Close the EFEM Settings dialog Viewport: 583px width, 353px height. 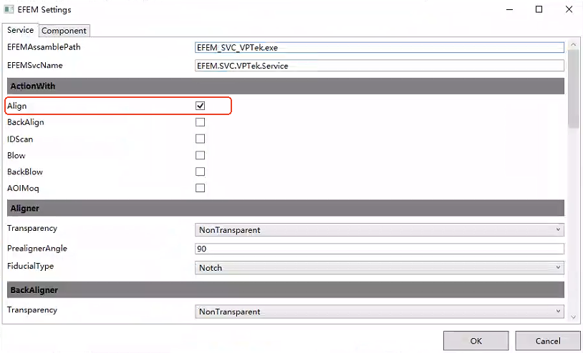(567, 9)
